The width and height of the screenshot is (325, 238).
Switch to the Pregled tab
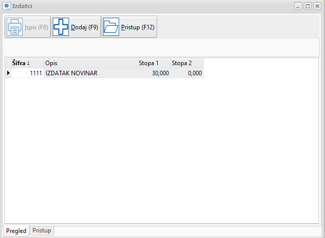point(16,230)
